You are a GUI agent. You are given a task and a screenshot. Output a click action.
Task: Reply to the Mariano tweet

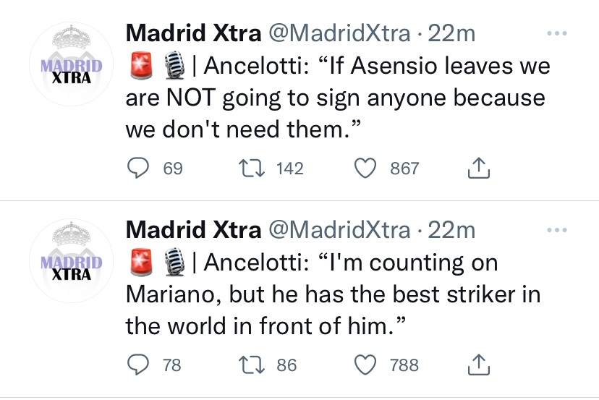[138, 365]
